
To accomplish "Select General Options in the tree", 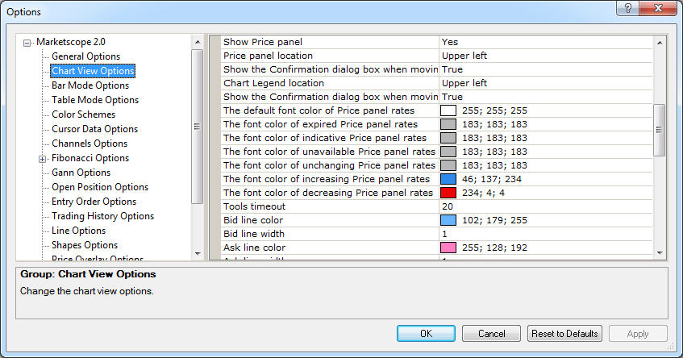I will click(x=85, y=56).
